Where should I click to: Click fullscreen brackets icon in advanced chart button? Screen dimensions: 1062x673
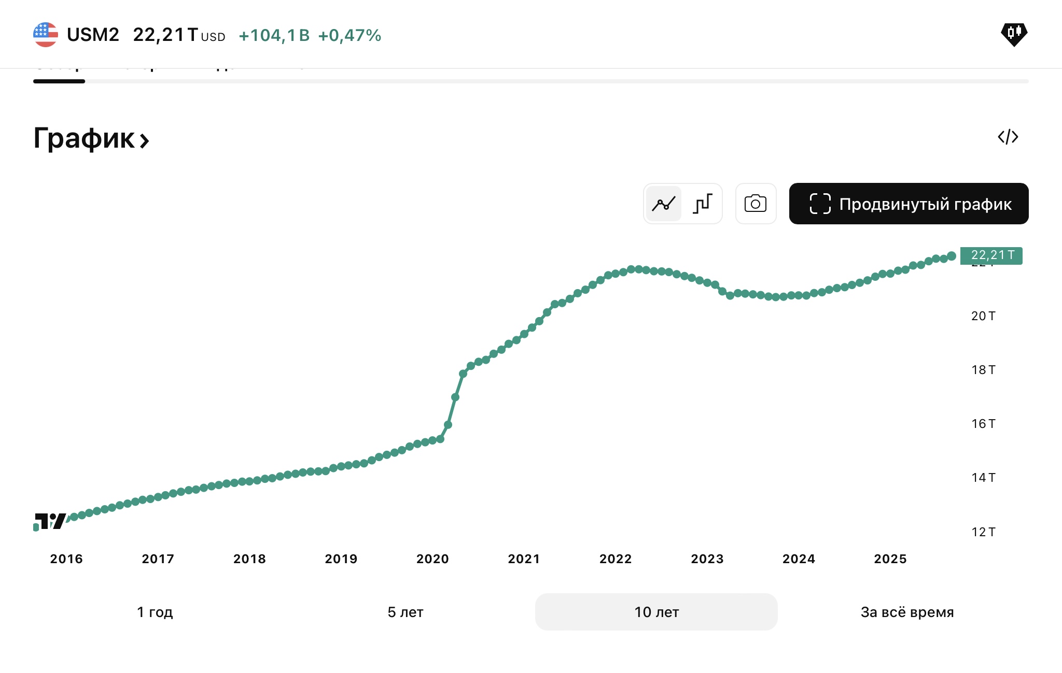click(x=820, y=204)
